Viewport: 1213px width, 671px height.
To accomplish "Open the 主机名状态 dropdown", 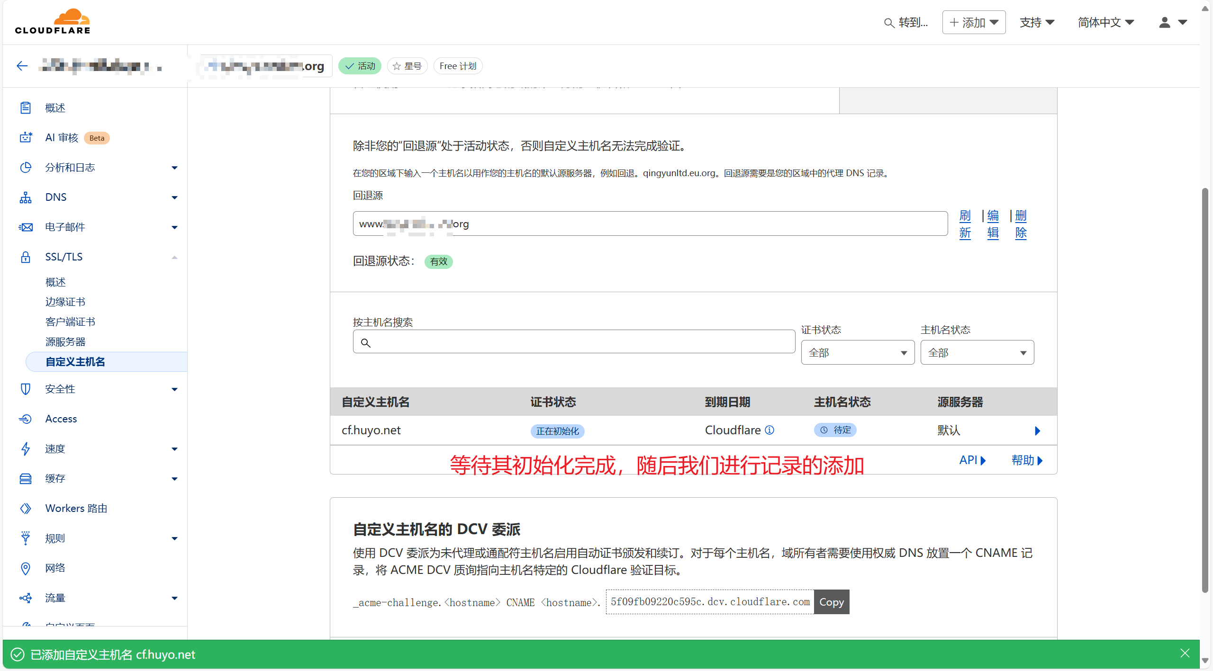I will tap(977, 352).
